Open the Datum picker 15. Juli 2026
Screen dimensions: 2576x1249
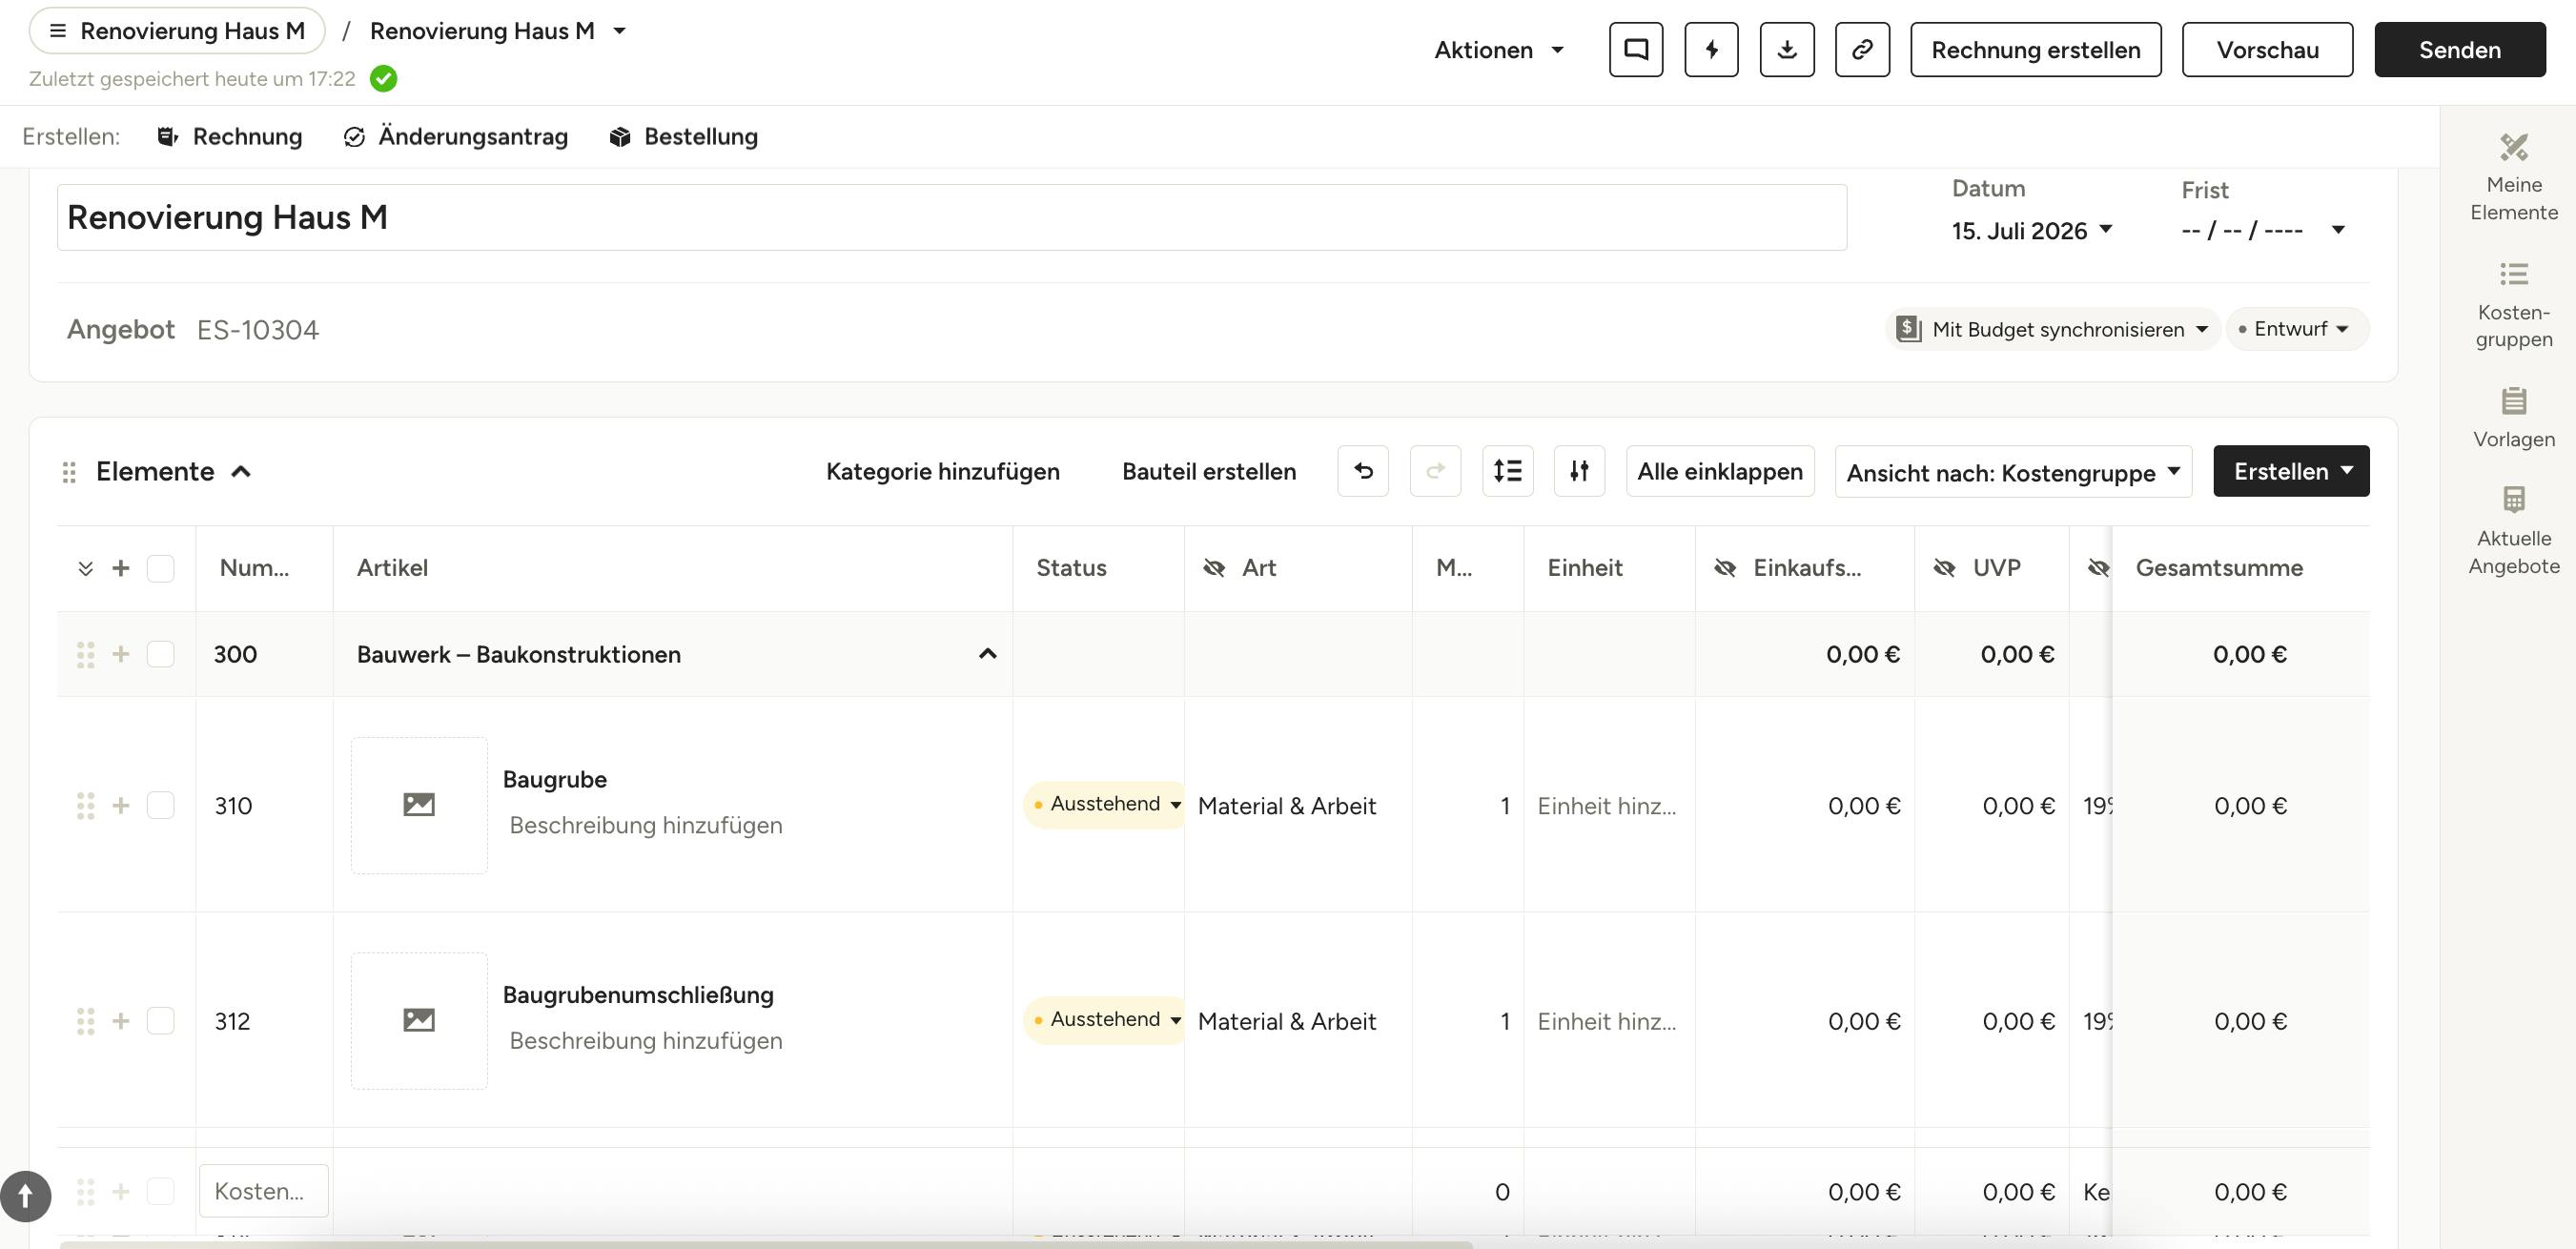[2032, 231]
